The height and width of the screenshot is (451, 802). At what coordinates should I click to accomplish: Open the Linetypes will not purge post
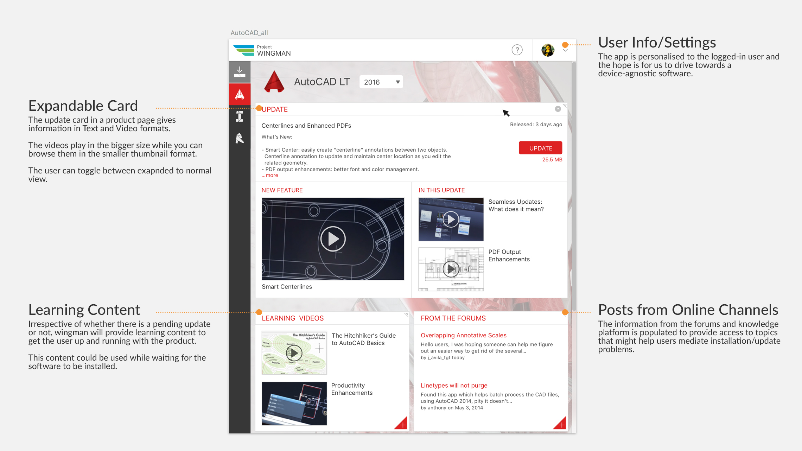(x=454, y=385)
